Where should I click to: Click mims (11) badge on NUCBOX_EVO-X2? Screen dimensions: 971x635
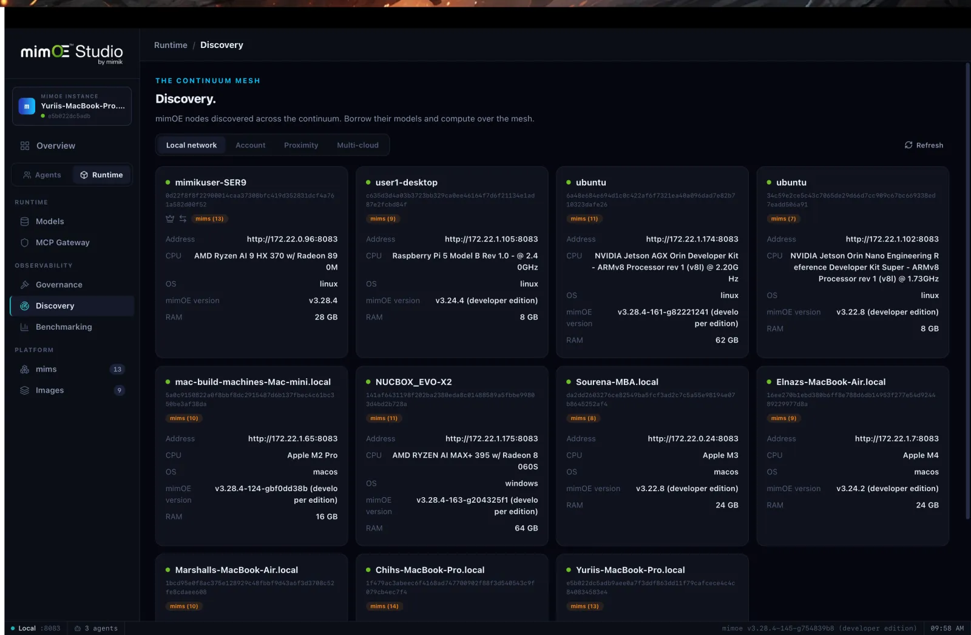(384, 418)
